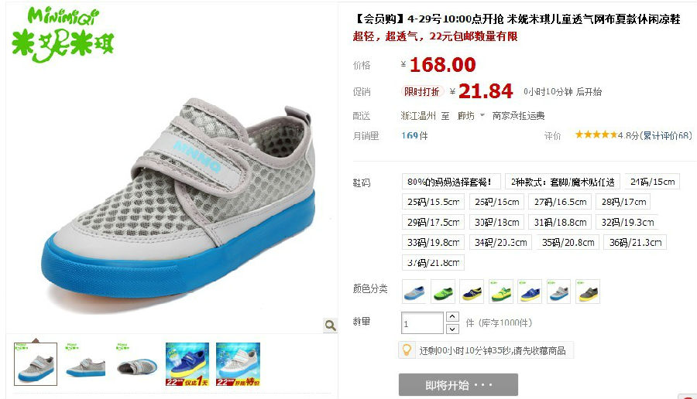Increase quantity with the up arrow
This screenshot has height=399, width=697.
point(452,316)
